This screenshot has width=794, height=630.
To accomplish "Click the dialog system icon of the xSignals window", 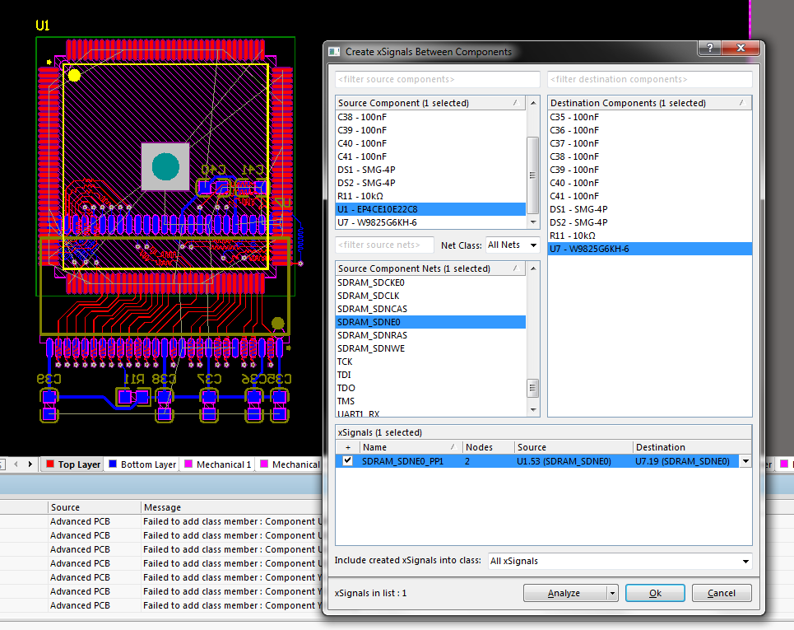I will pos(333,50).
